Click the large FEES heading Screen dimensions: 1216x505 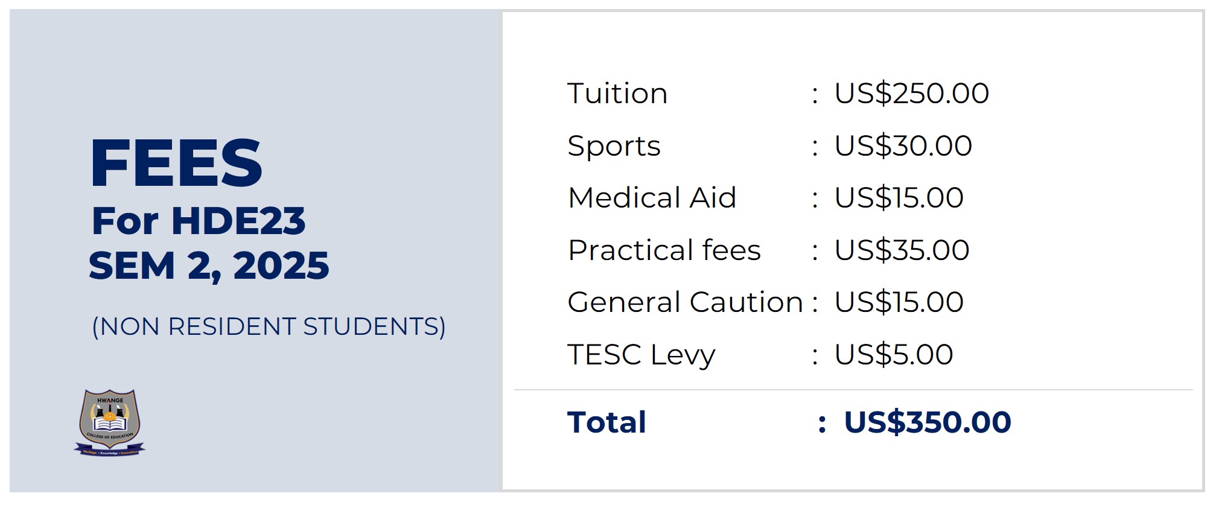coord(176,163)
